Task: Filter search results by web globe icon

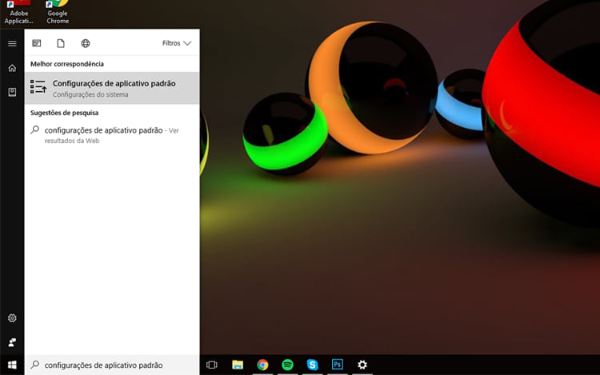Action: (x=86, y=43)
